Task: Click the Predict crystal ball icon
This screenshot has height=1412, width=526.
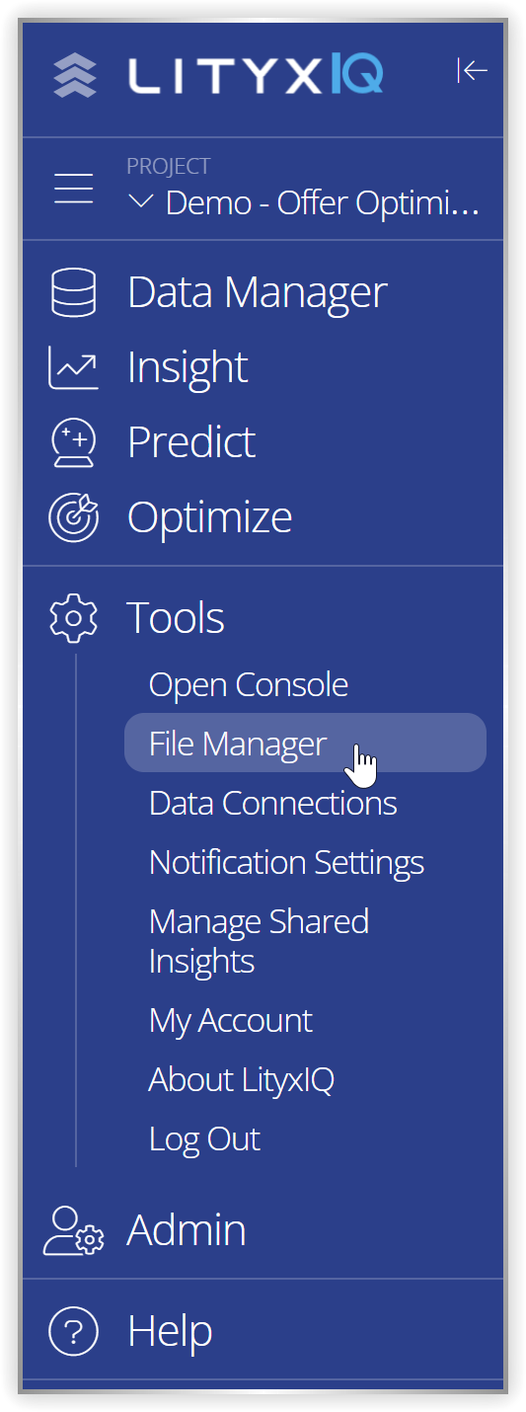Action: pos(73,442)
